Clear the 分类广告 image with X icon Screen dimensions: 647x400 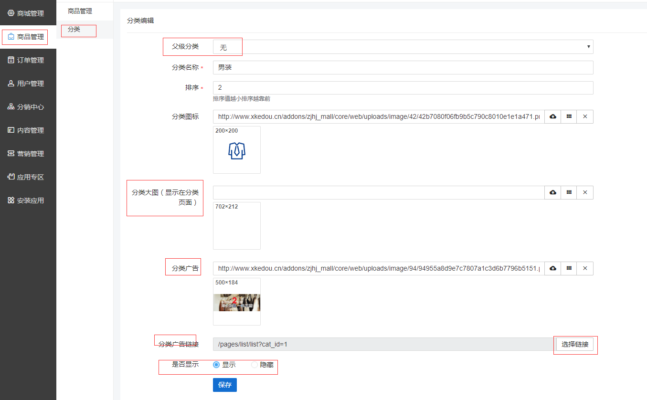585,268
